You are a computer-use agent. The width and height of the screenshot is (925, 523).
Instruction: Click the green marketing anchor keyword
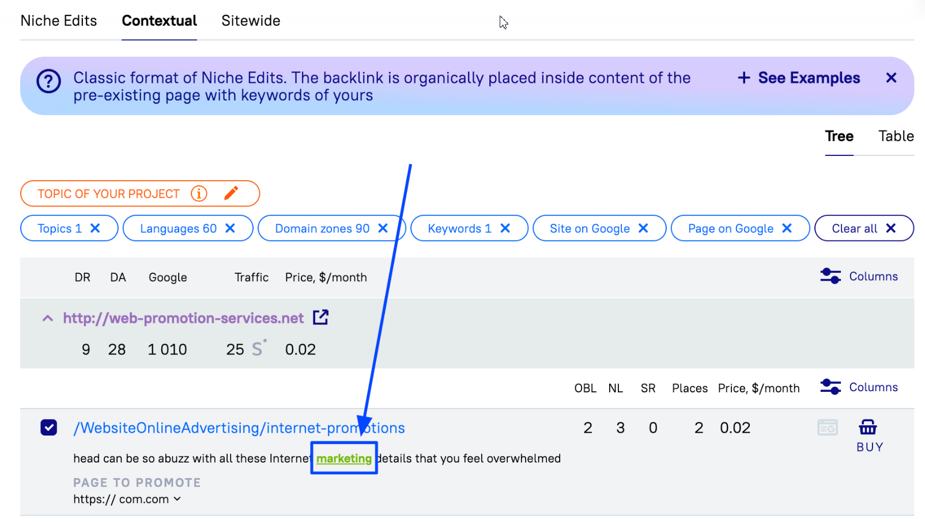click(x=344, y=459)
